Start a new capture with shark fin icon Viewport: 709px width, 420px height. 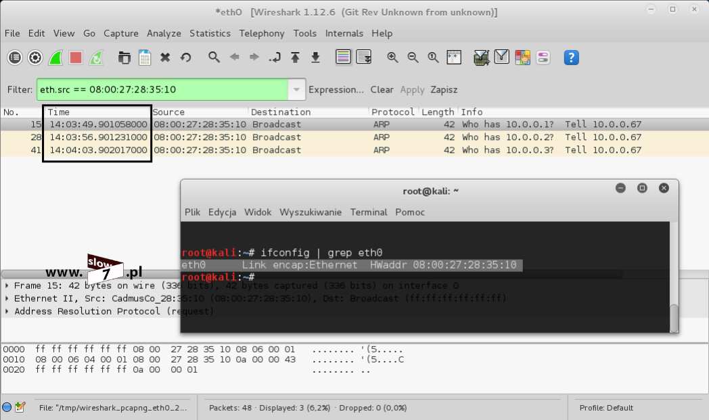(x=55, y=57)
